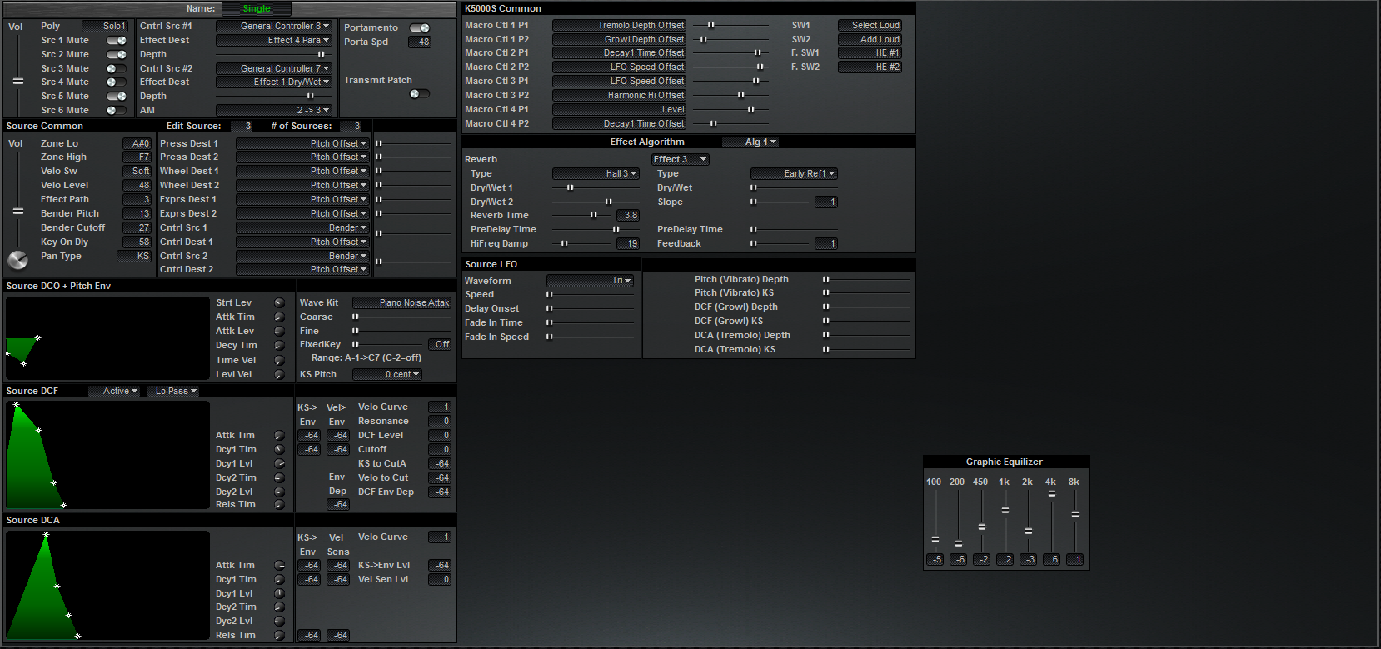Open the Effect Algorithm Alg 1 dropdown
The width and height of the screenshot is (1381, 649).
tap(750, 142)
